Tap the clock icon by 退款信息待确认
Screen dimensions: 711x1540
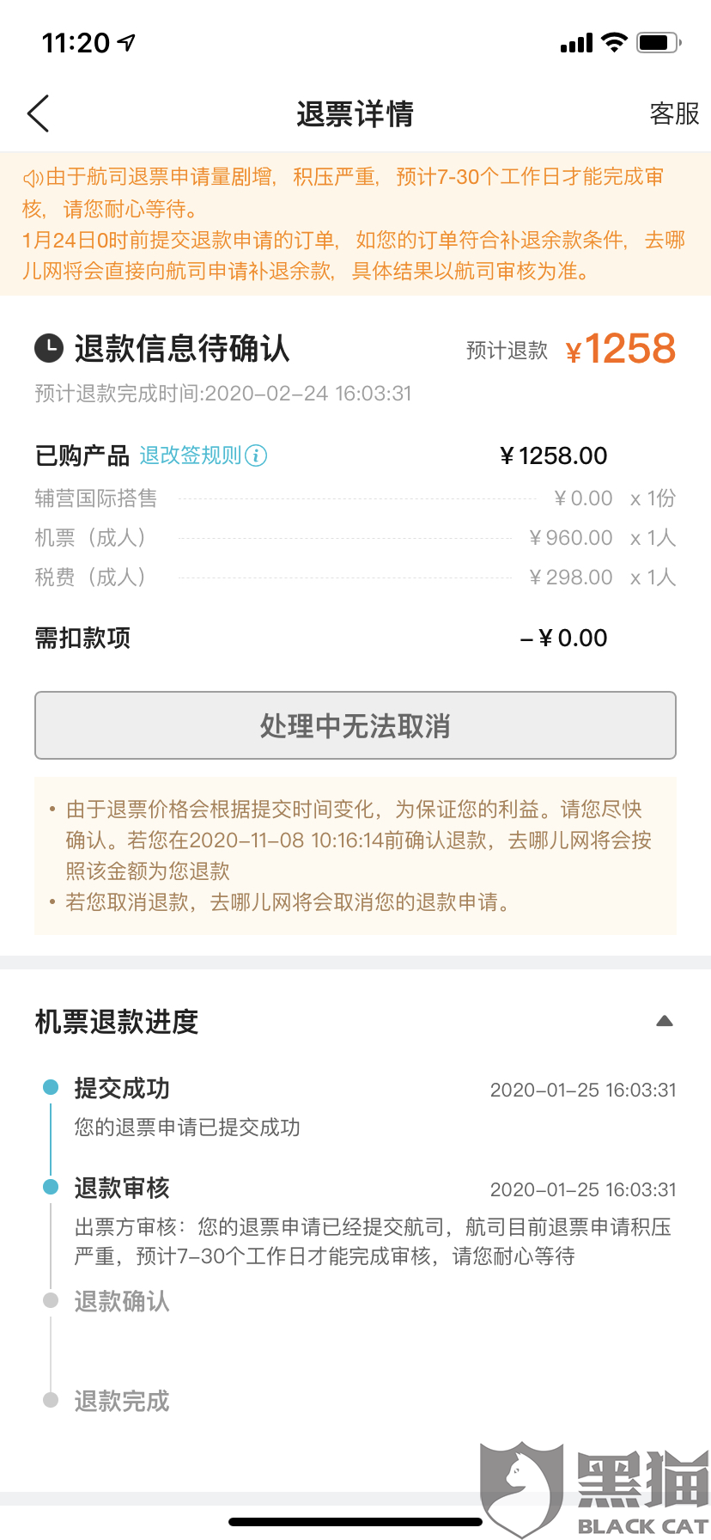click(x=49, y=348)
